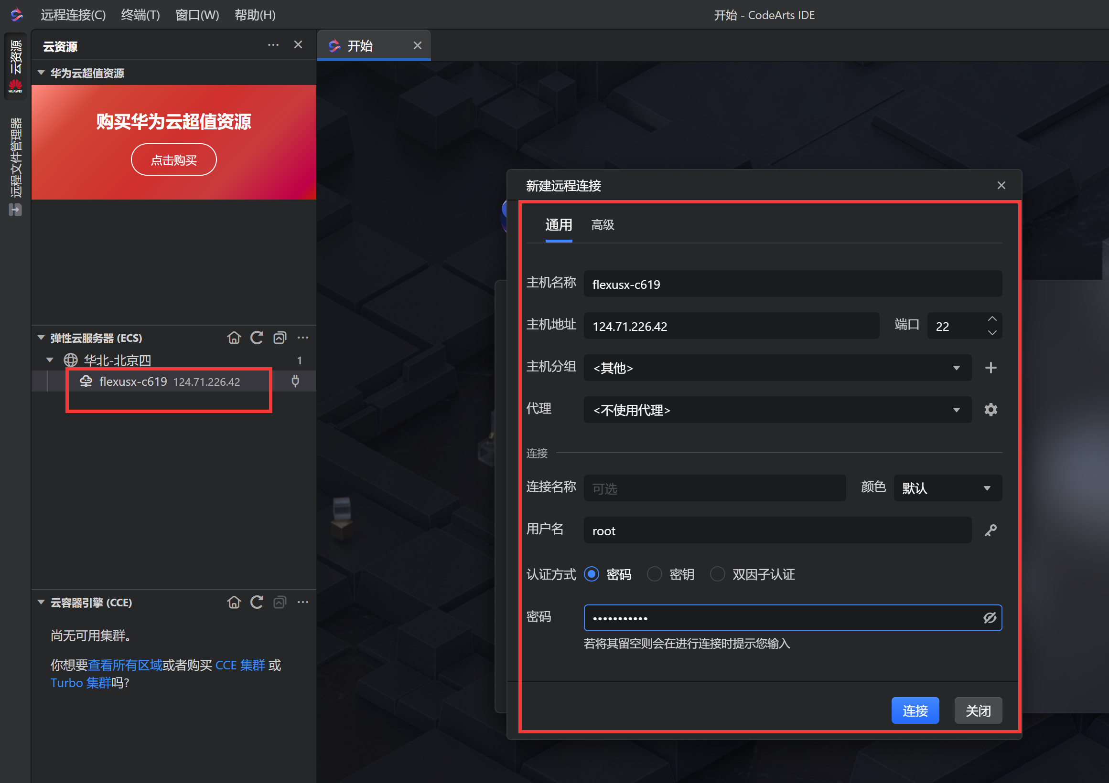Click the CodeArts logo in the menu bar

tap(16, 15)
